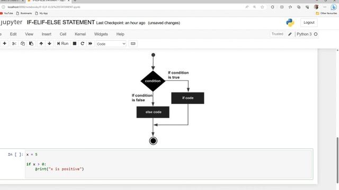The width and height of the screenshot is (339, 190).
Task: Move selected cell up arrow
Action: (x=41, y=43)
